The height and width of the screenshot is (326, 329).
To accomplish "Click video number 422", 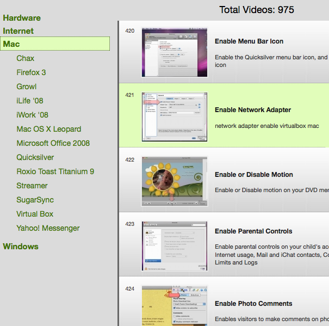I will click(129, 160).
